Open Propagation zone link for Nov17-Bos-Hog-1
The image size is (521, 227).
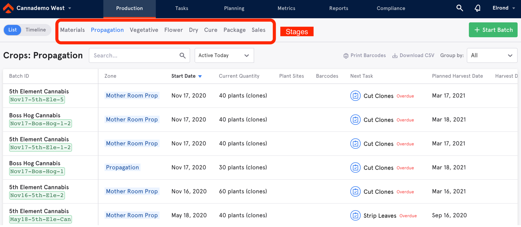pyautogui.click(x=122, y=167)
